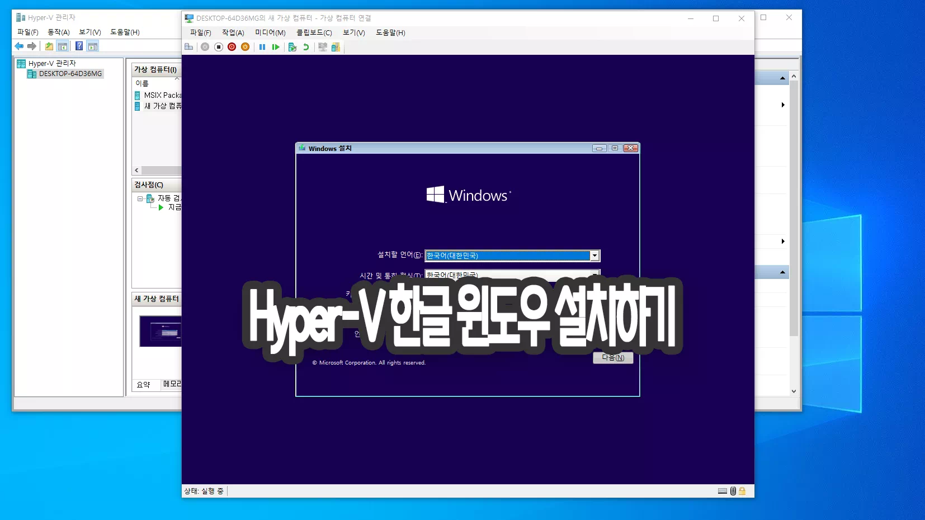Pause the virtual machine

262,47
